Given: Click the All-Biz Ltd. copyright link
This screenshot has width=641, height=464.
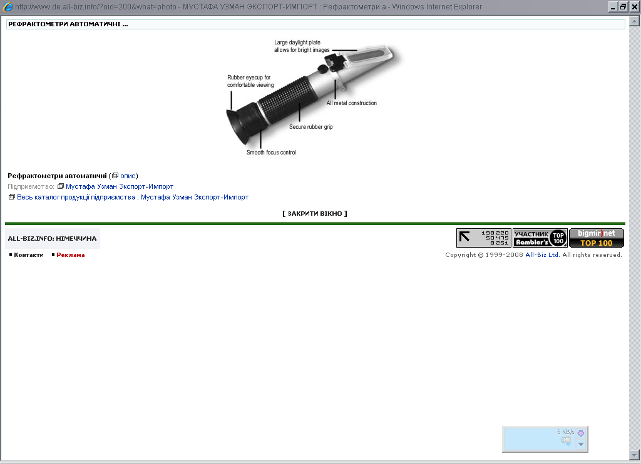Looking at the screenshot, I should click(543, 255).
